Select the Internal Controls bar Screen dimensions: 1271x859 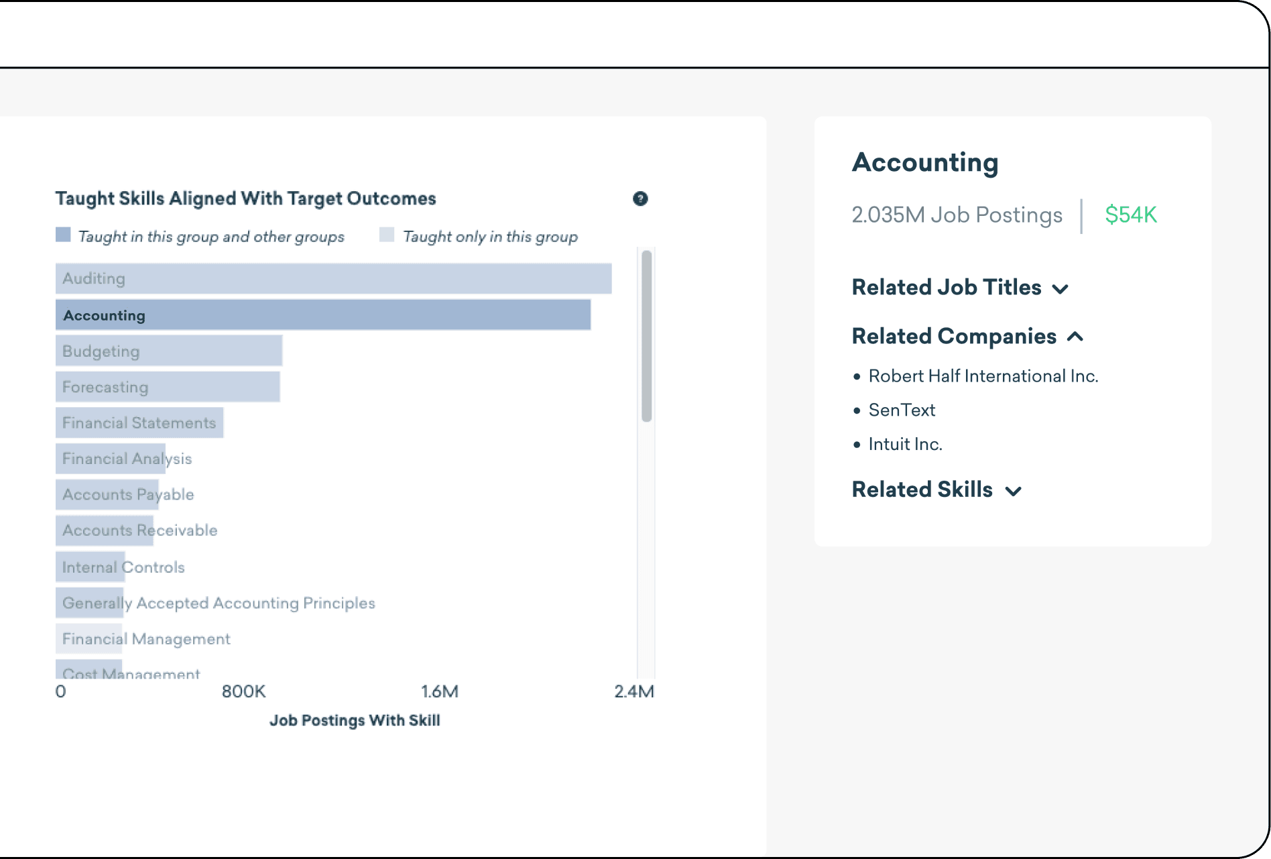tap(90, 567)
